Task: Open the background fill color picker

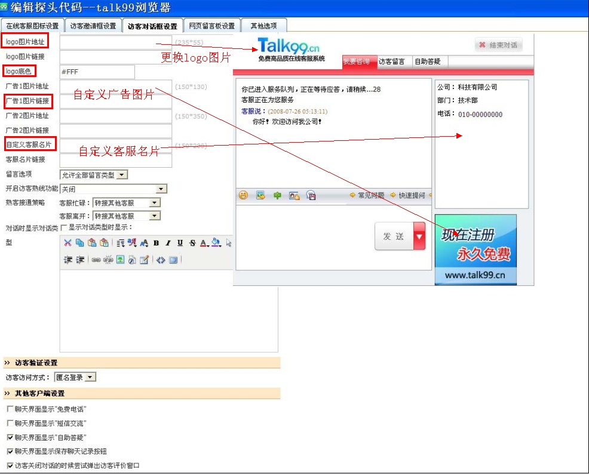Action: click(216, 243)
